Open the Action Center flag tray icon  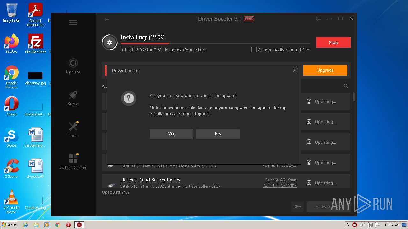click(378, 225)
